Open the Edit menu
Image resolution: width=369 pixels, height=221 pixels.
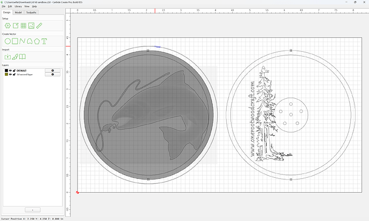pos(10,6)
